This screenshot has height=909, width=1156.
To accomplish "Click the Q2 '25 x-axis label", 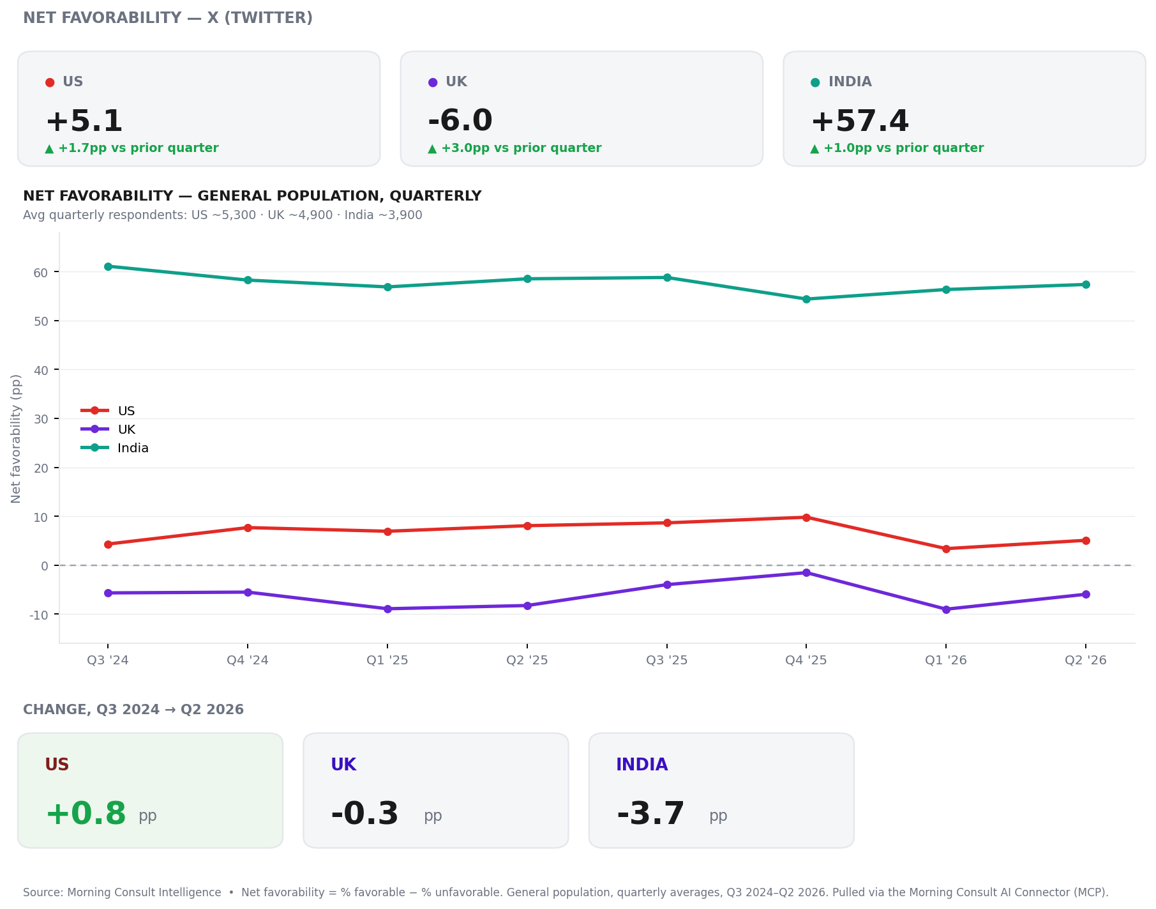I will 527,661.
